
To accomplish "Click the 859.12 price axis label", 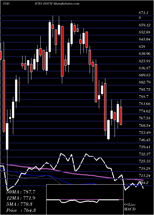I will [x=144, y=25].
